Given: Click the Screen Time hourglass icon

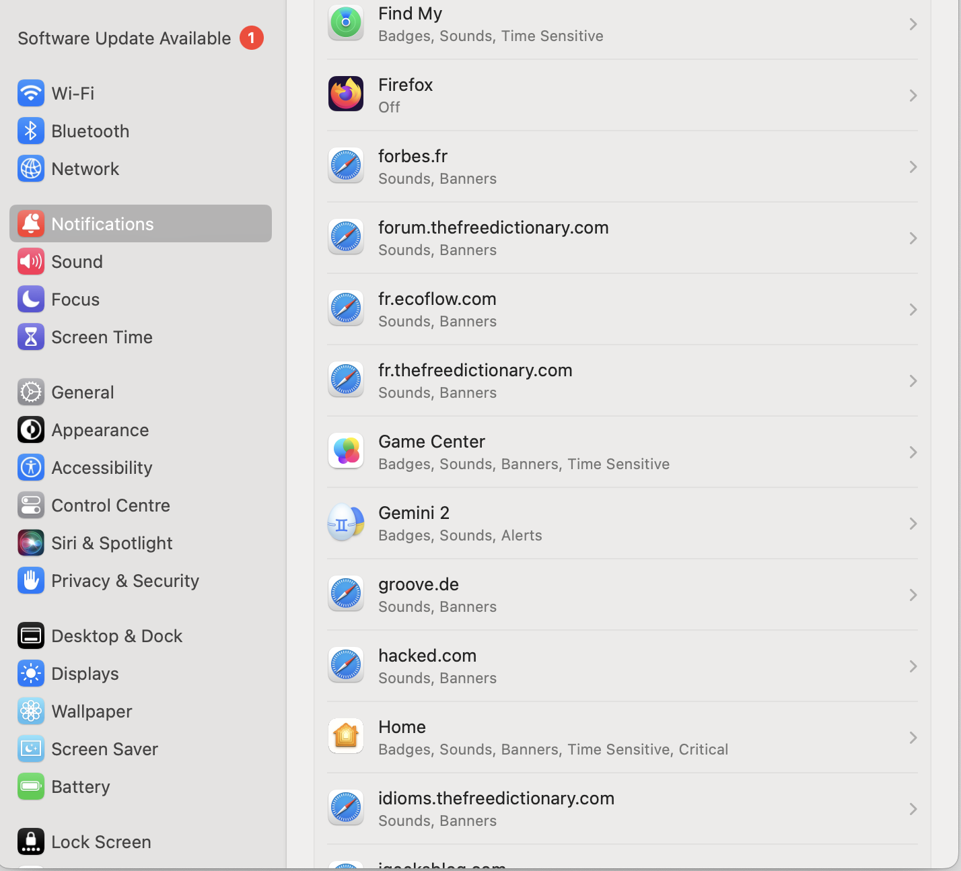Looking at the screenshot, I should pos(31,337).
